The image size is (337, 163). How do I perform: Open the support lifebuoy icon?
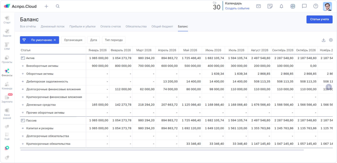[293, 6]
